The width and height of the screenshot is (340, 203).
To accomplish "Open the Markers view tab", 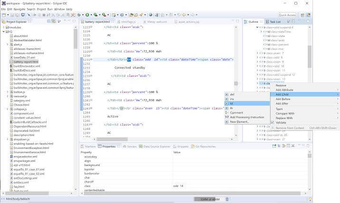I will 88,147.
